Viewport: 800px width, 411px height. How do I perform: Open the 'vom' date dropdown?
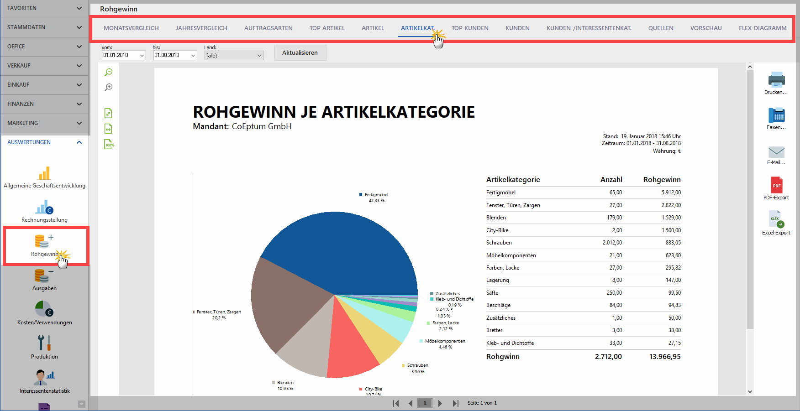[142, 56]
